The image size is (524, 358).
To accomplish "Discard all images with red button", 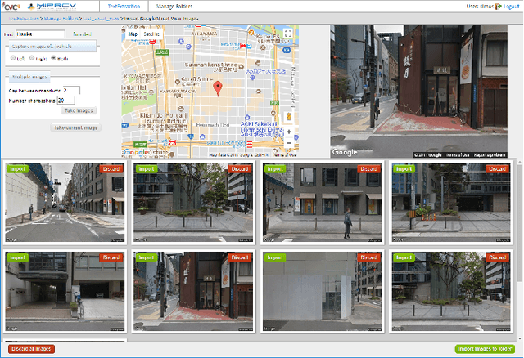I will pos(31,348).
